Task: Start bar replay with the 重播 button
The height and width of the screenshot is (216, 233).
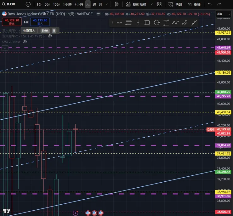Action: click(x=194, y=4)
